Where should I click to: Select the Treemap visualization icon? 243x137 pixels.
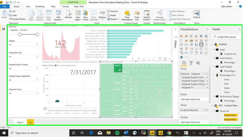pyautogui.click(x=201, y=45)
